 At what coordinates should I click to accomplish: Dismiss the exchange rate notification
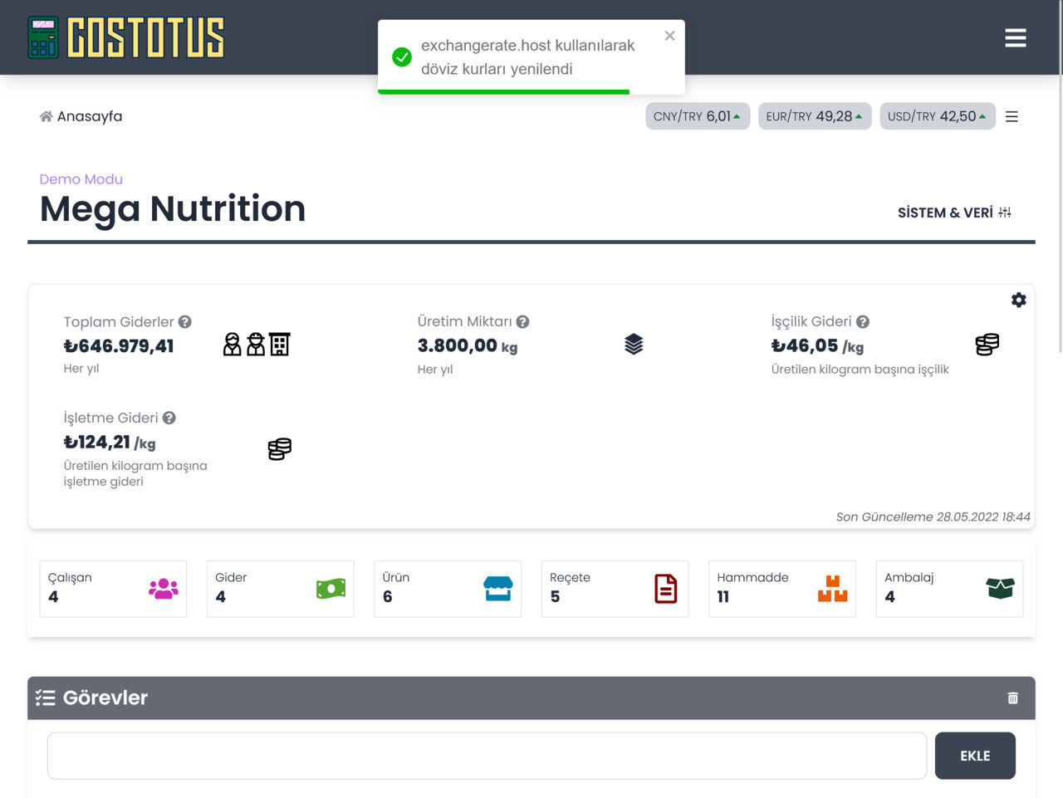pos(669,36)
